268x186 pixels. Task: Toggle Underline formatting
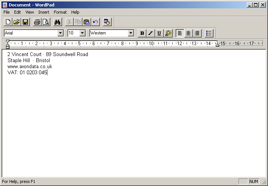159,33
